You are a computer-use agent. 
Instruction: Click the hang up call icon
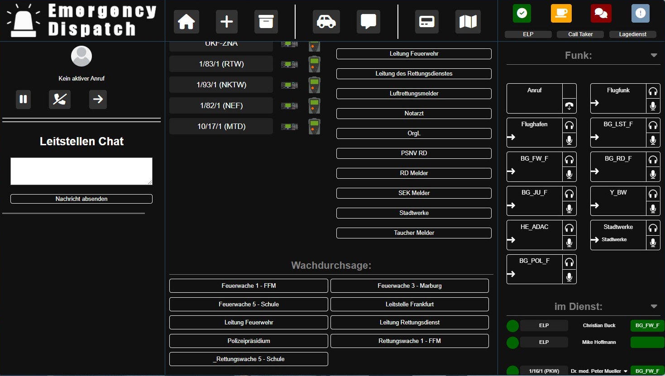point(60,99)
